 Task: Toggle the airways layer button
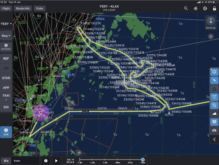pos(214,80)
